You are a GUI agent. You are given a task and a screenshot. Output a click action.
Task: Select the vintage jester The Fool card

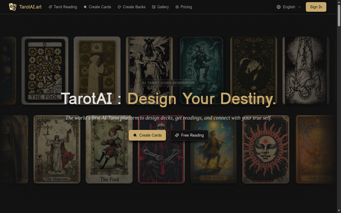(x=109, y=149)
